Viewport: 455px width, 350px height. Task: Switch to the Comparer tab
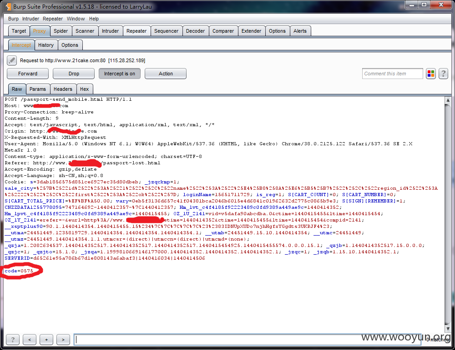coord(223,31)
